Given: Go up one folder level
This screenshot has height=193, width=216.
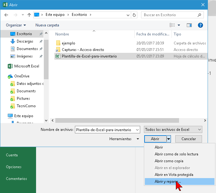Looking at the screenshot, I should [x=29, y=15].
